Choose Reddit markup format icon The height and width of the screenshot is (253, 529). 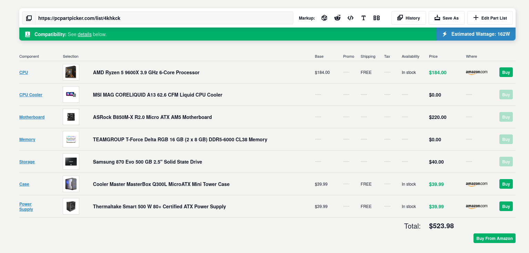337,18
